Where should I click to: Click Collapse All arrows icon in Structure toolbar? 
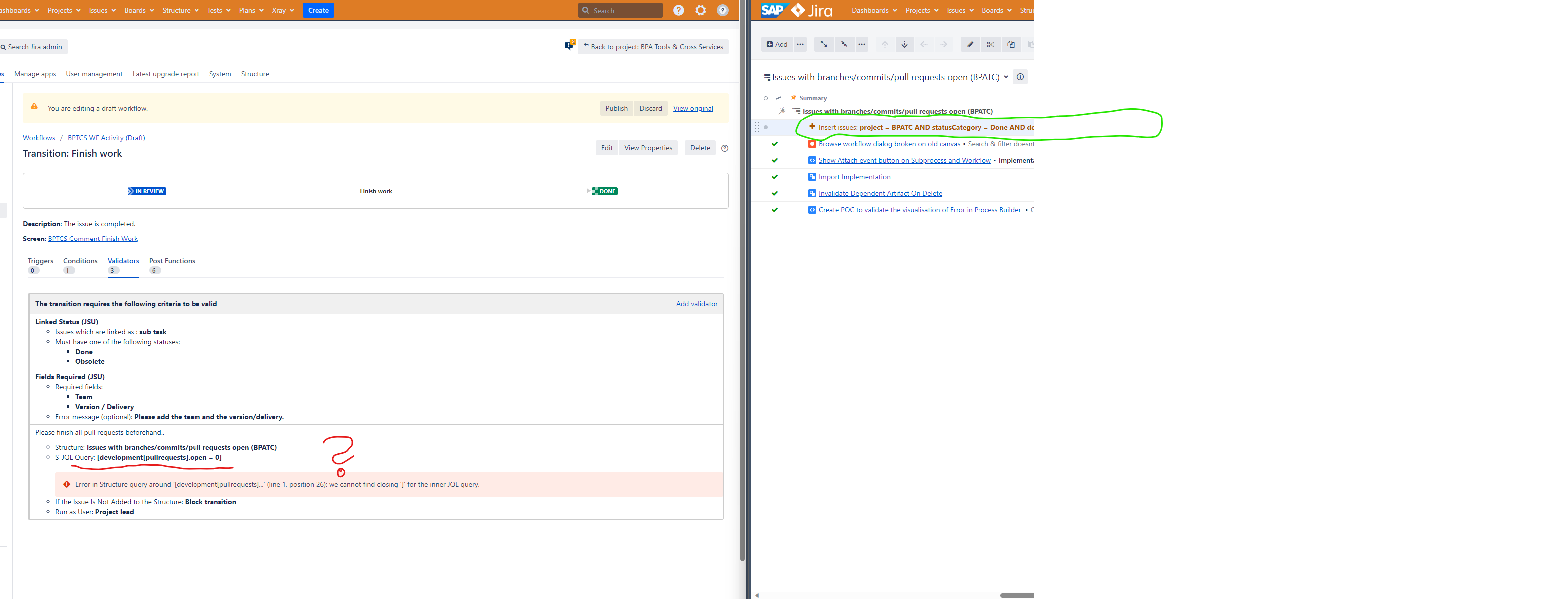coord(844,44)
